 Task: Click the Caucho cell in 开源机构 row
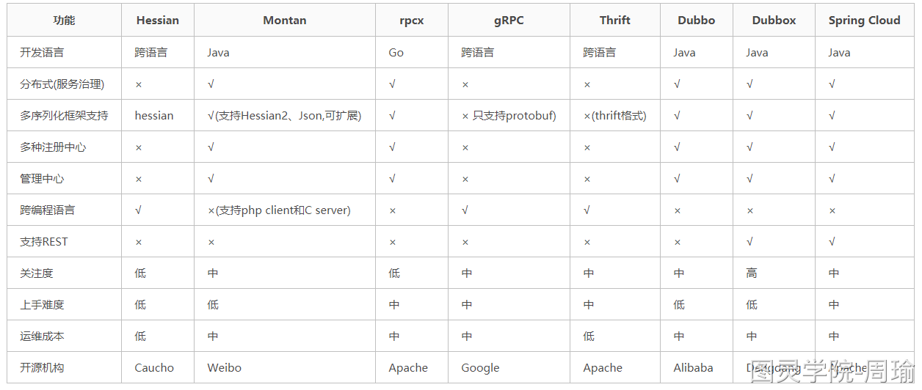154,368
